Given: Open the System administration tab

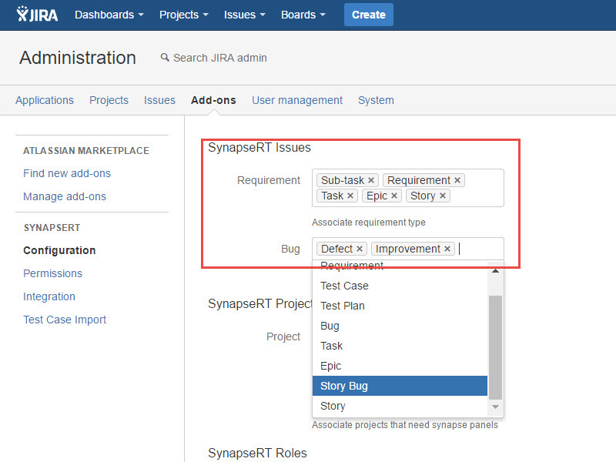Looking at the screenshot, I should point(376,100).
